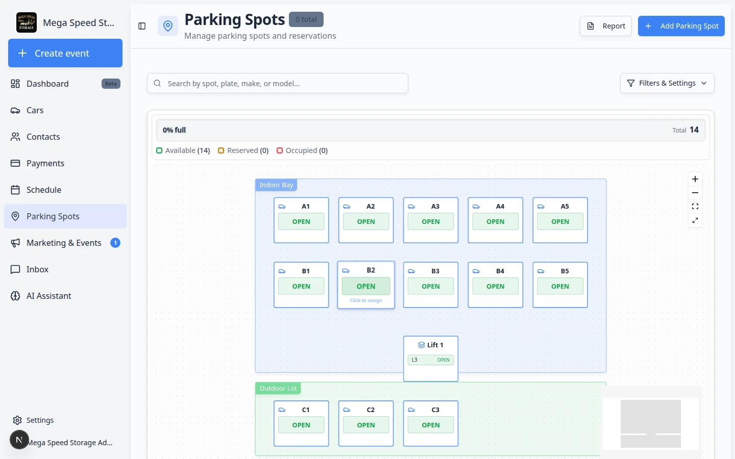The image size is (735, 459).
Task: Go to the Cars page
Action: [65, 110]
